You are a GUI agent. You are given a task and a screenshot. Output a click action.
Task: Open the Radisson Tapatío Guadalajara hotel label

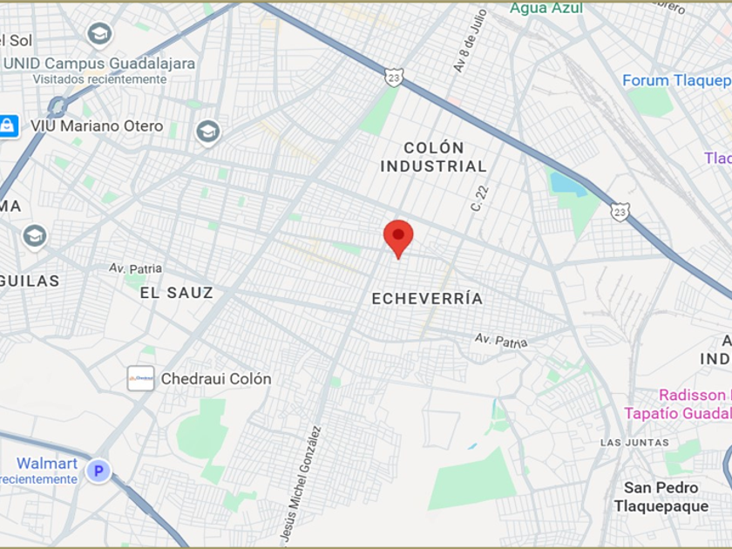point(678,404)
